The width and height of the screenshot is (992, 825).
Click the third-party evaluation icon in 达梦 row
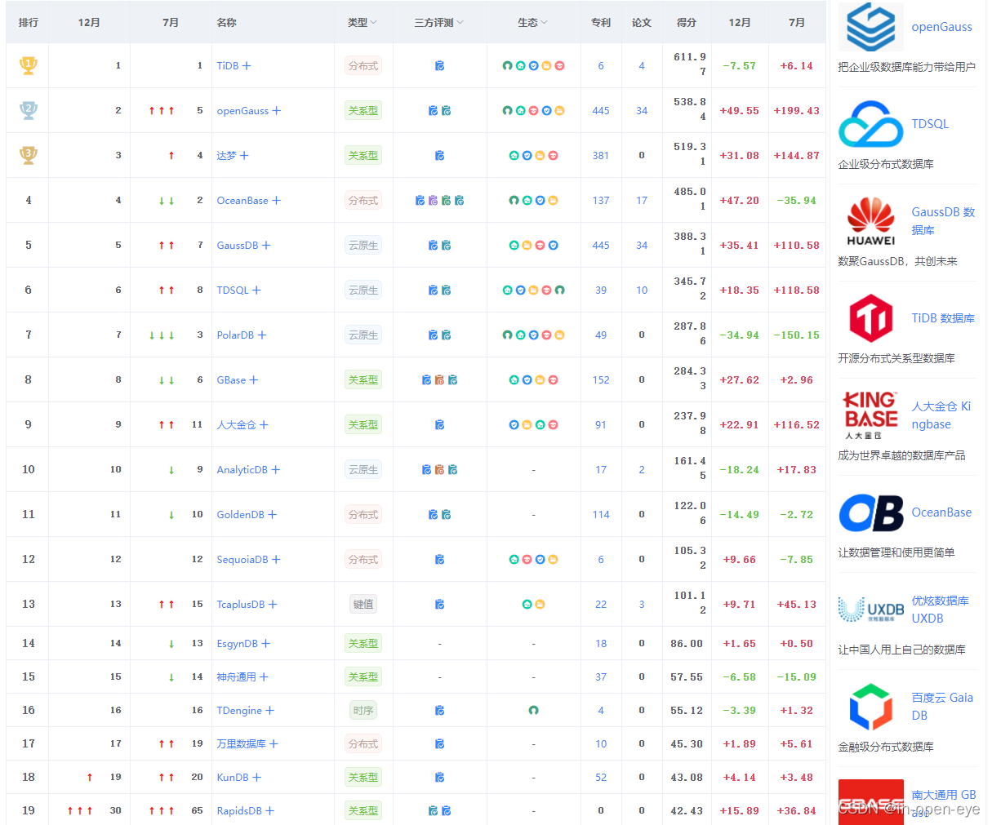(439, 156)
